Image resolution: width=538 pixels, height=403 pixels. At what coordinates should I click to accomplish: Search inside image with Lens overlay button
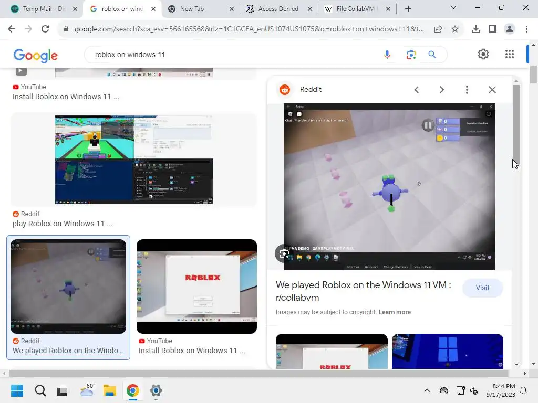pos(284,253)
